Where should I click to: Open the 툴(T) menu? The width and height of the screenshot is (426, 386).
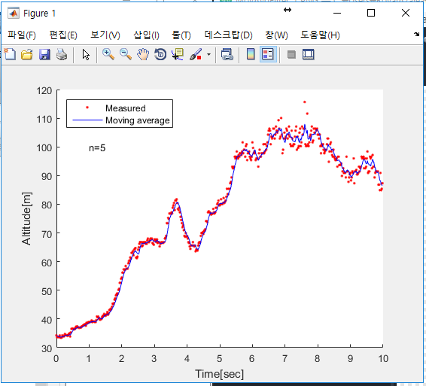point(181,35)
